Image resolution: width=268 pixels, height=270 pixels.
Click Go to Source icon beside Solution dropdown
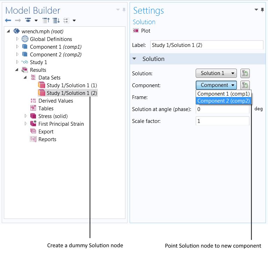tap(245, 73)
